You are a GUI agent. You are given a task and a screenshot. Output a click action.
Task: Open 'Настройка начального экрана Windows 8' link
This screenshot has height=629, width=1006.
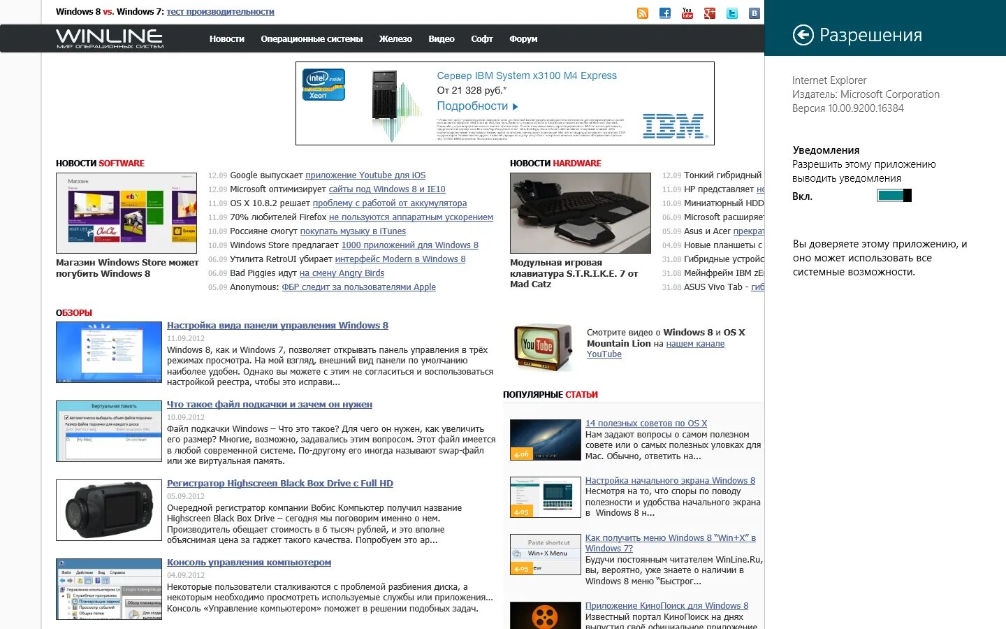pos(670,481)
